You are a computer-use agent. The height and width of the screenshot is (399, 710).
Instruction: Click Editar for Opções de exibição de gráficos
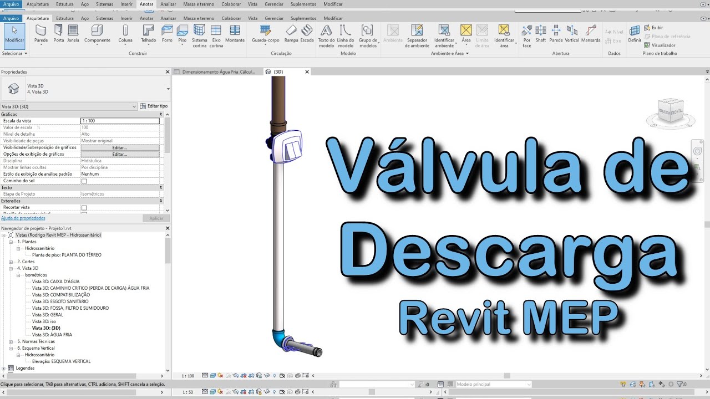(120, 154)
